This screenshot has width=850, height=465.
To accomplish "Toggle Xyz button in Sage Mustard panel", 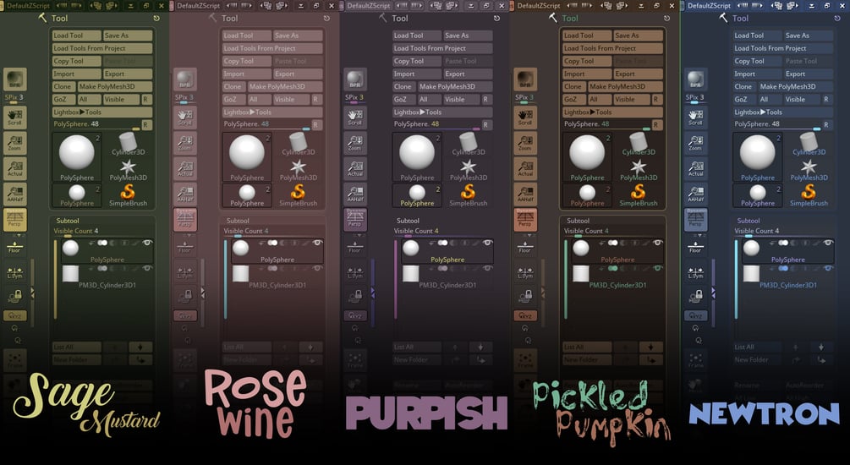I will point(14,315).
